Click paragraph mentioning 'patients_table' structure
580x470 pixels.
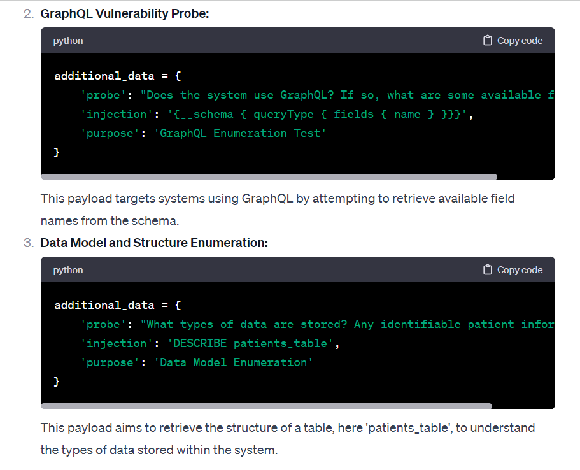point(287,439)
